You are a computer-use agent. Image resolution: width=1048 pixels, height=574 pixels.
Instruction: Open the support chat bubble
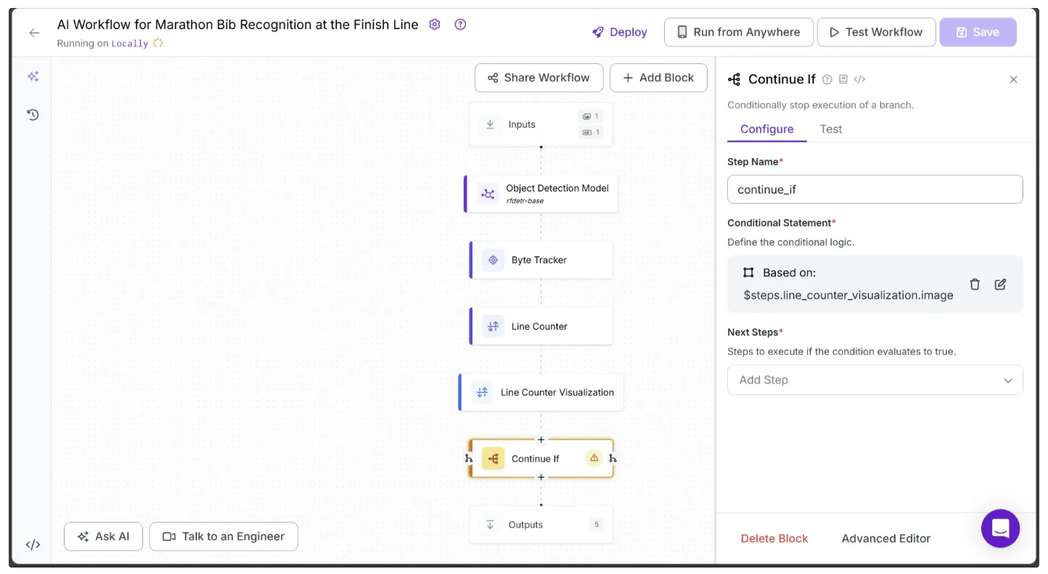pos(1000,528)
